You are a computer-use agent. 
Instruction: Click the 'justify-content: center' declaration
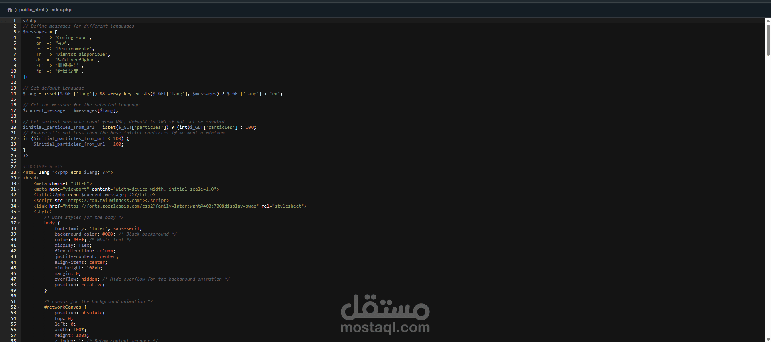[86, 256]
